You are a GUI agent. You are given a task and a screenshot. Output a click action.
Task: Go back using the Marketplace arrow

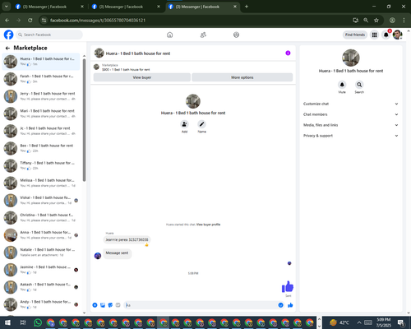(x=7, y=48)
